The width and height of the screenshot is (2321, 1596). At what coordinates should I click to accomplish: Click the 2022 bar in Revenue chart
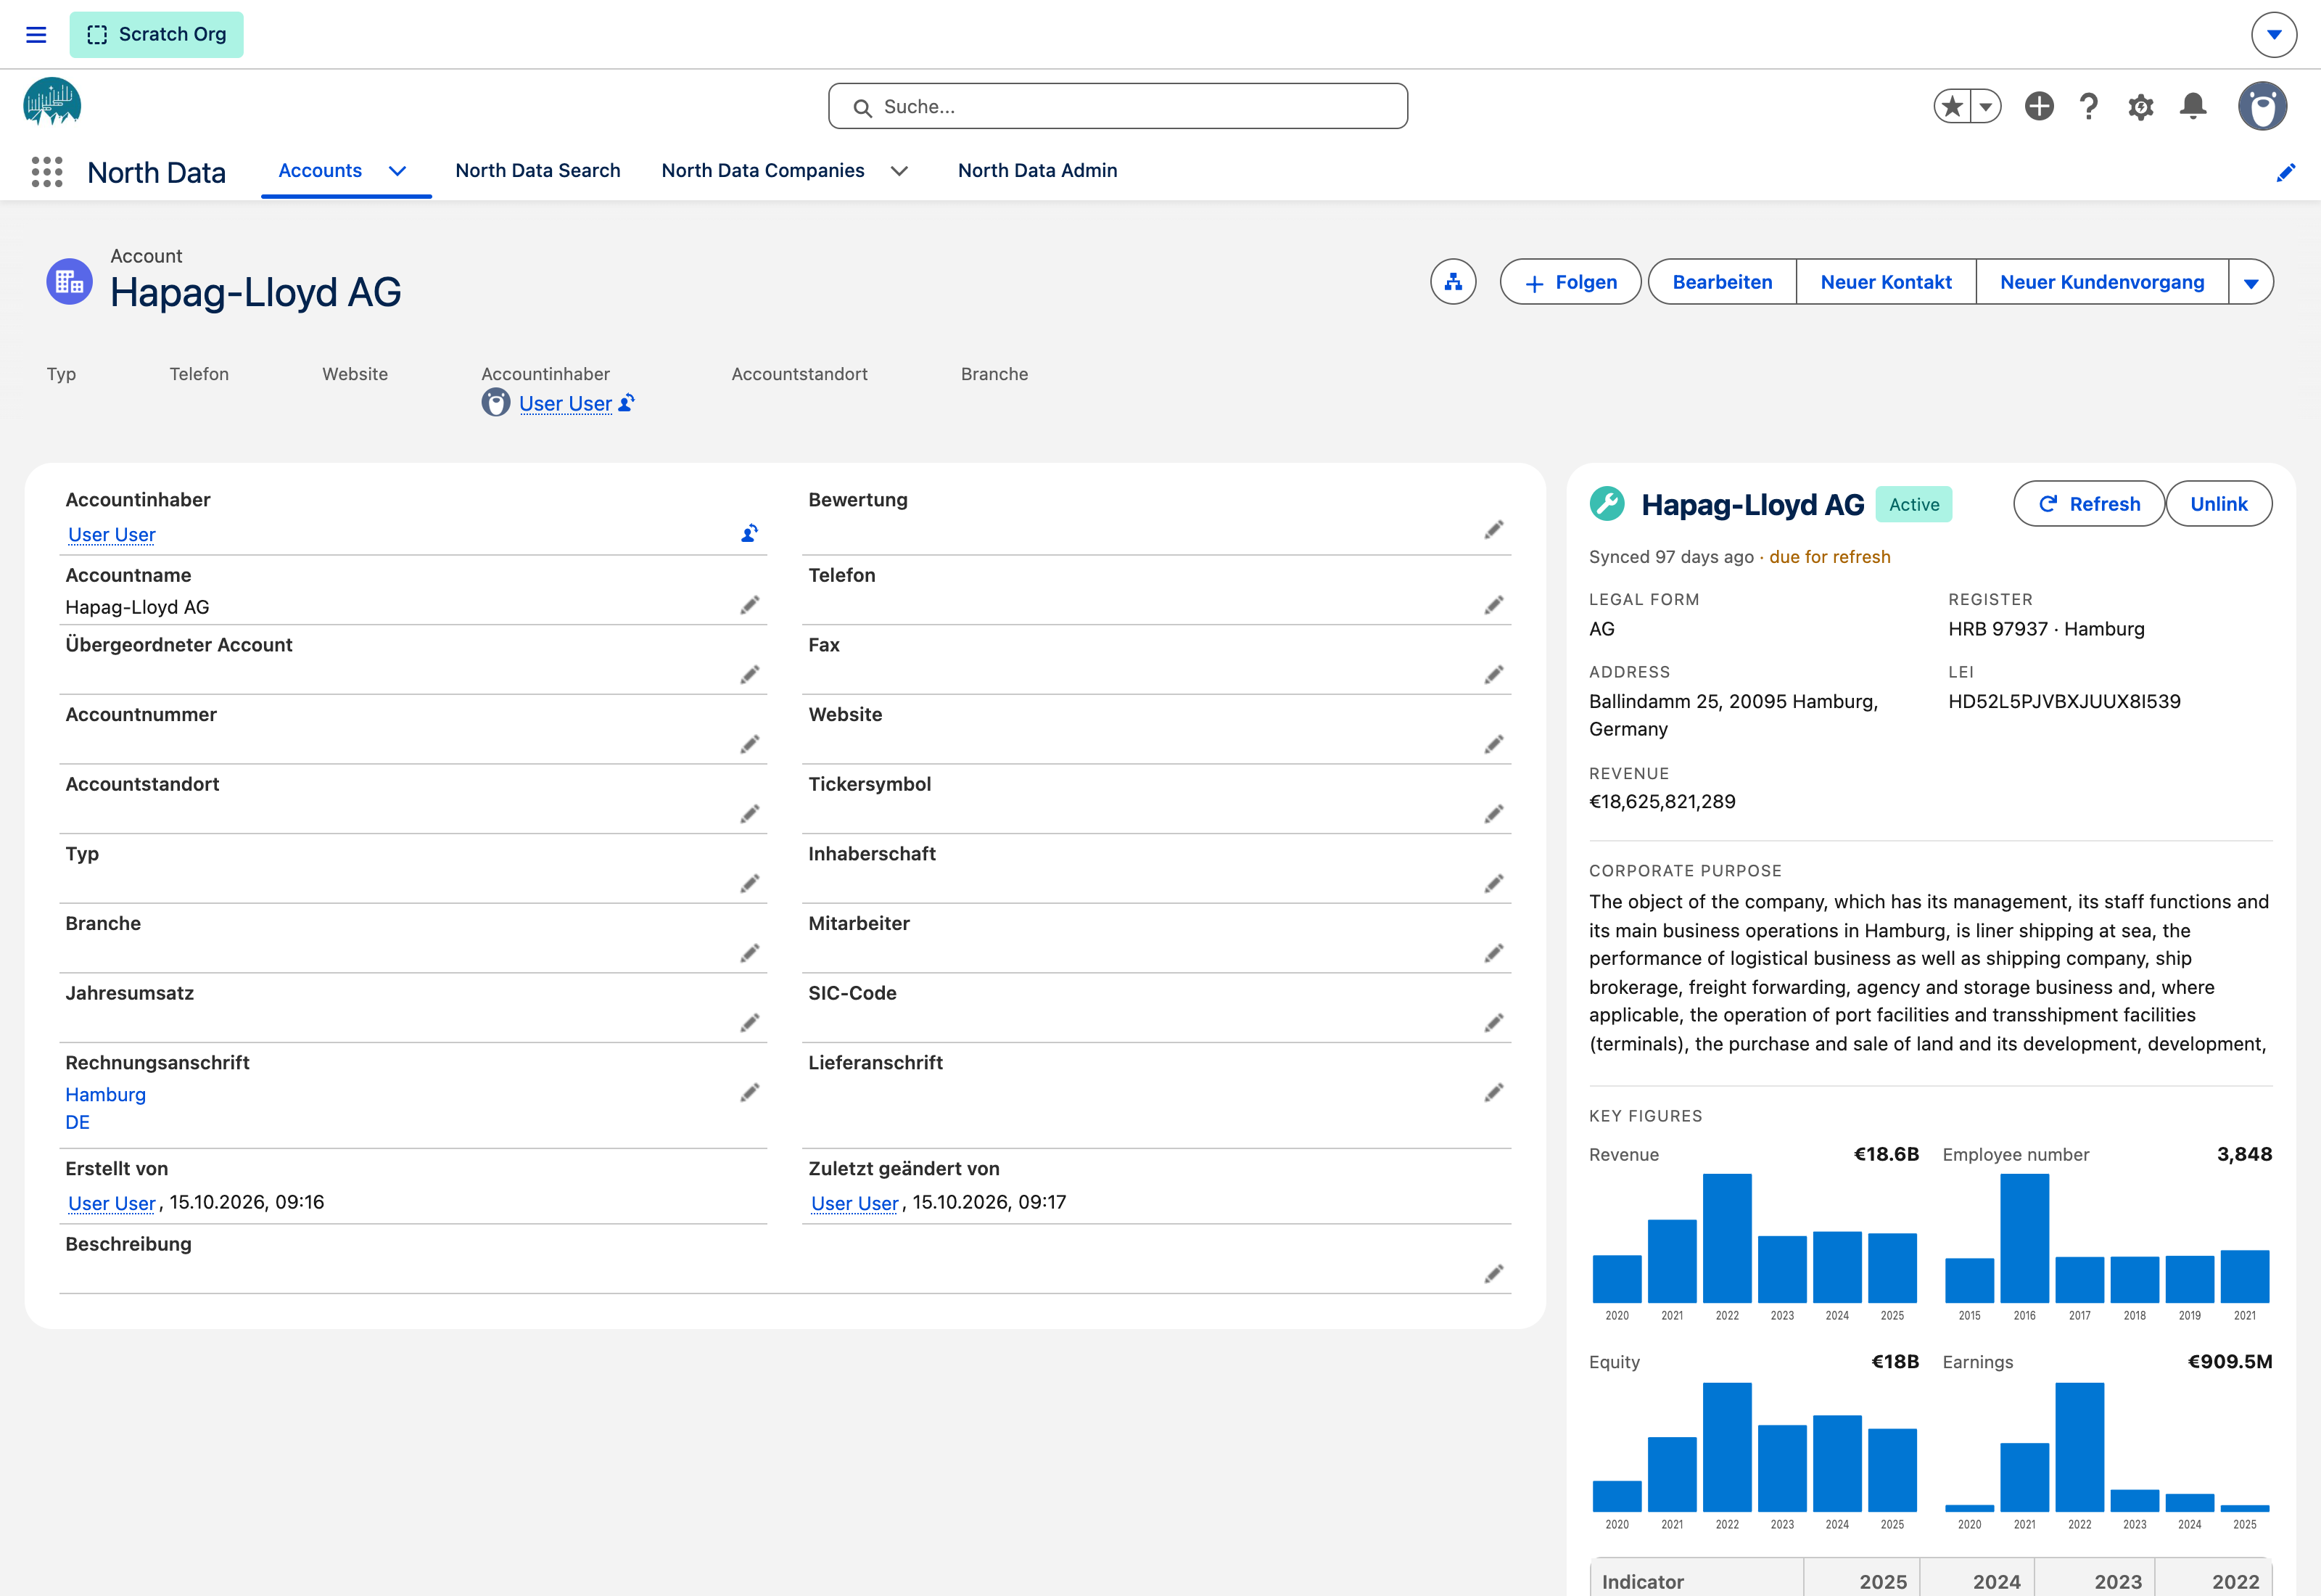[1727, 1238]
